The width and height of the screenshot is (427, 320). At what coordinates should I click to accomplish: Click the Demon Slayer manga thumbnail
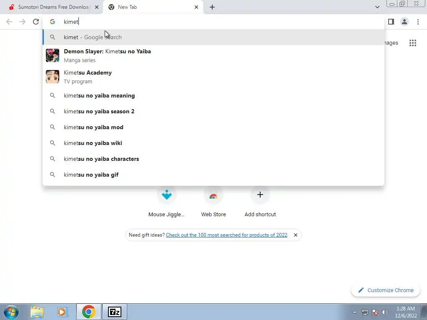click(53, 55)
